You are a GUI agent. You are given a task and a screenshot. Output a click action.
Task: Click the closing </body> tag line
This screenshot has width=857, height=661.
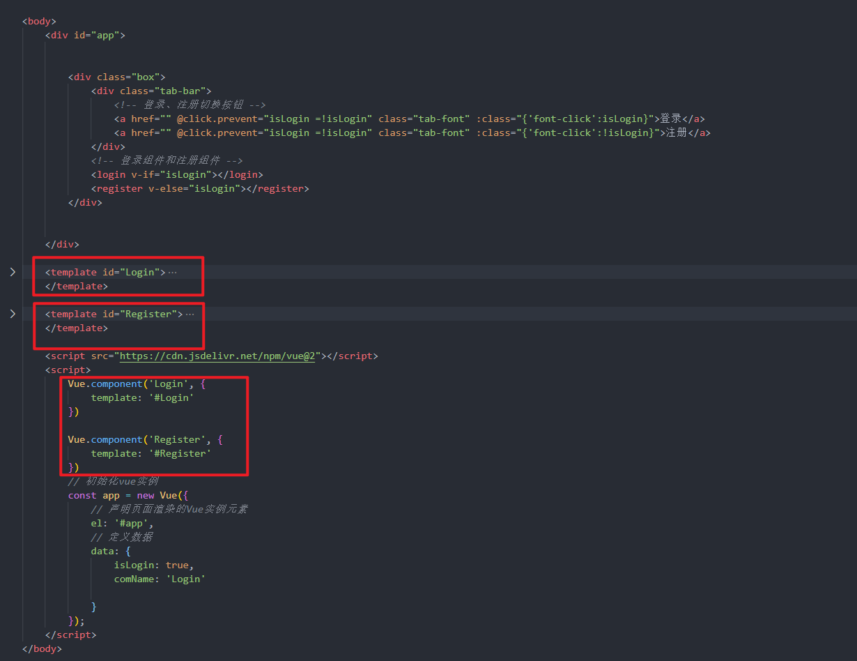point(42,648)
